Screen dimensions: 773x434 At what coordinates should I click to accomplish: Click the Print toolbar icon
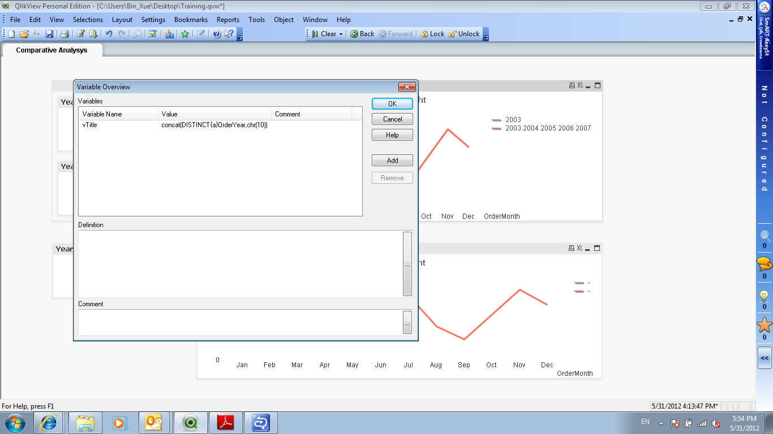(65, 34)
